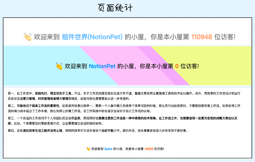Click the 页面统计 page title
The image size is (255, 162).
click(x=115, y=8)
